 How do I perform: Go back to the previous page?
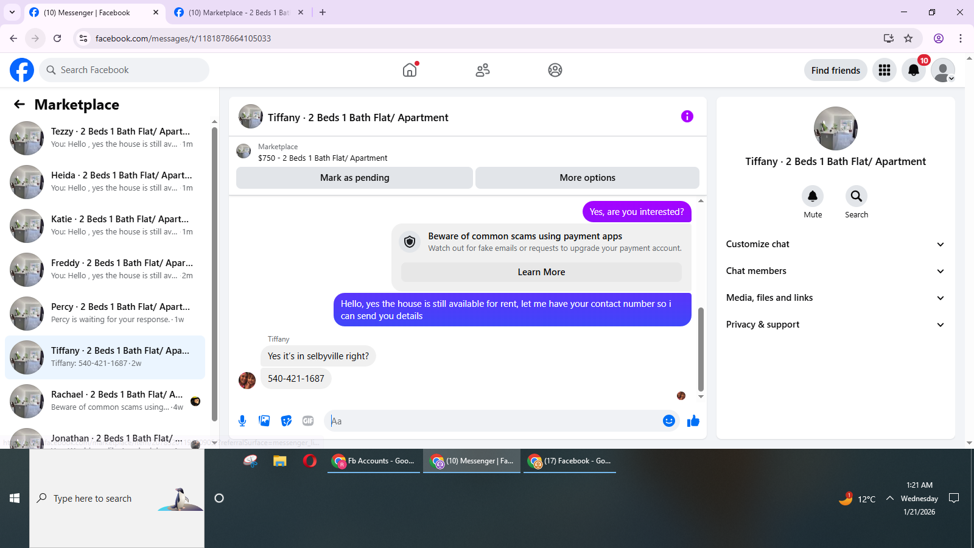tap(13, 38)
